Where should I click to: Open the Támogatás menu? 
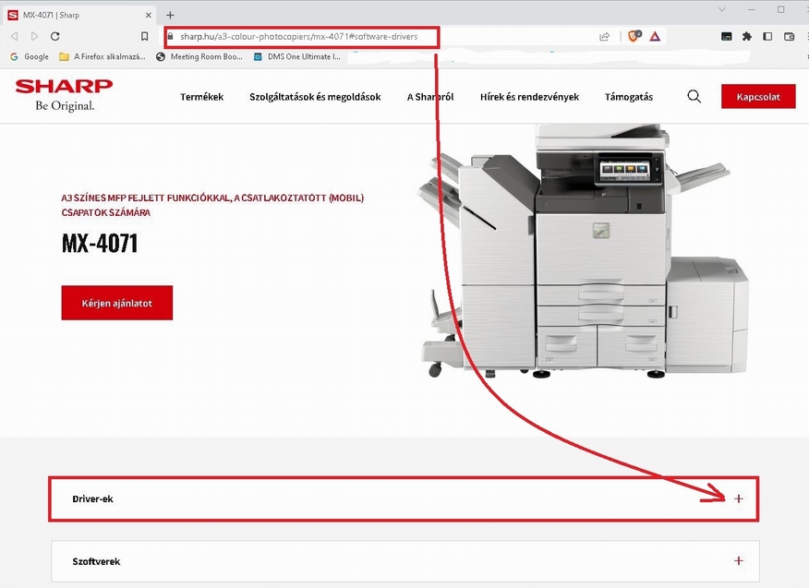coord(629,97)
